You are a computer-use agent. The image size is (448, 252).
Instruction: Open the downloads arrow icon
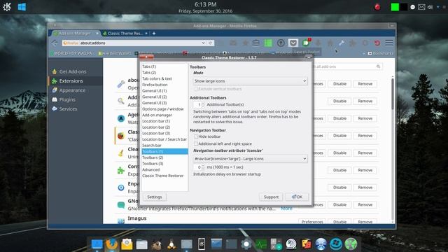tap(318, 43)
